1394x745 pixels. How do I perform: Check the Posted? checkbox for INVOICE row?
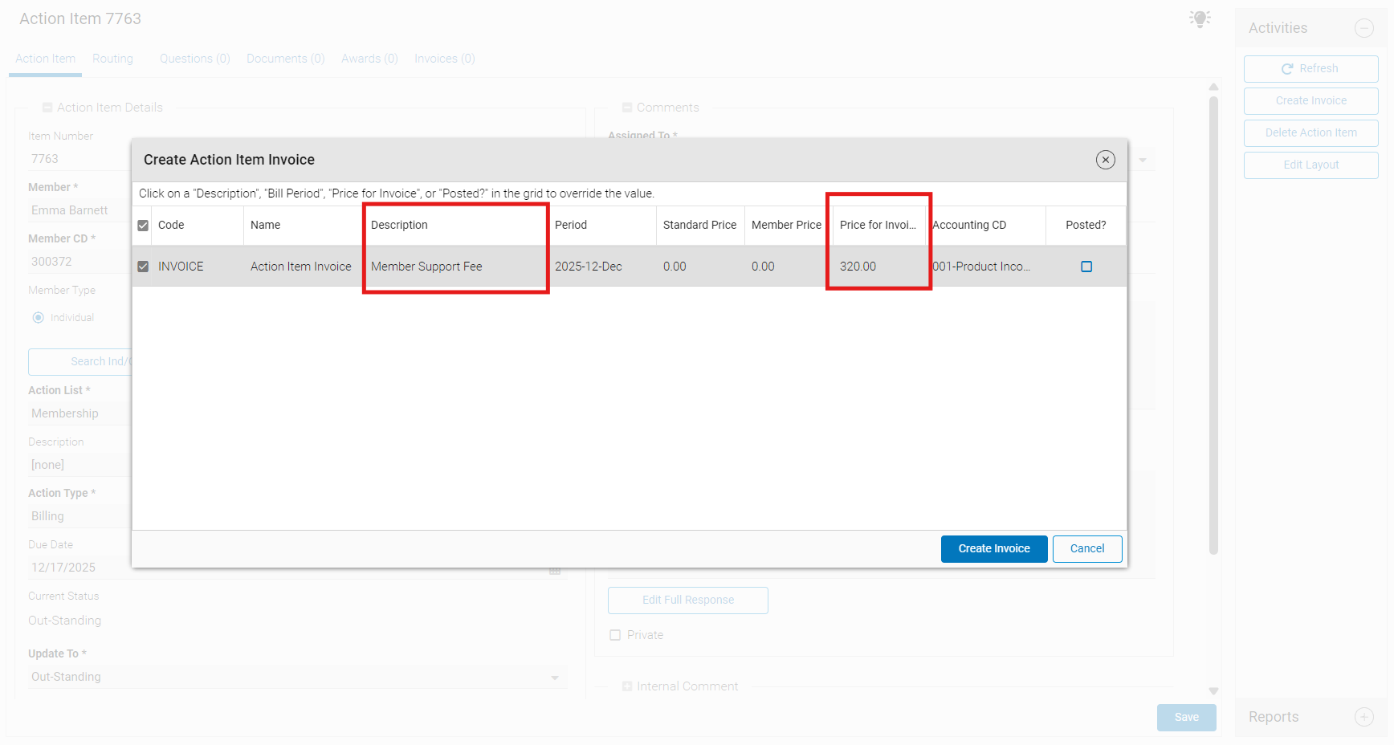pyautogui.click(x=1086, y=267)
